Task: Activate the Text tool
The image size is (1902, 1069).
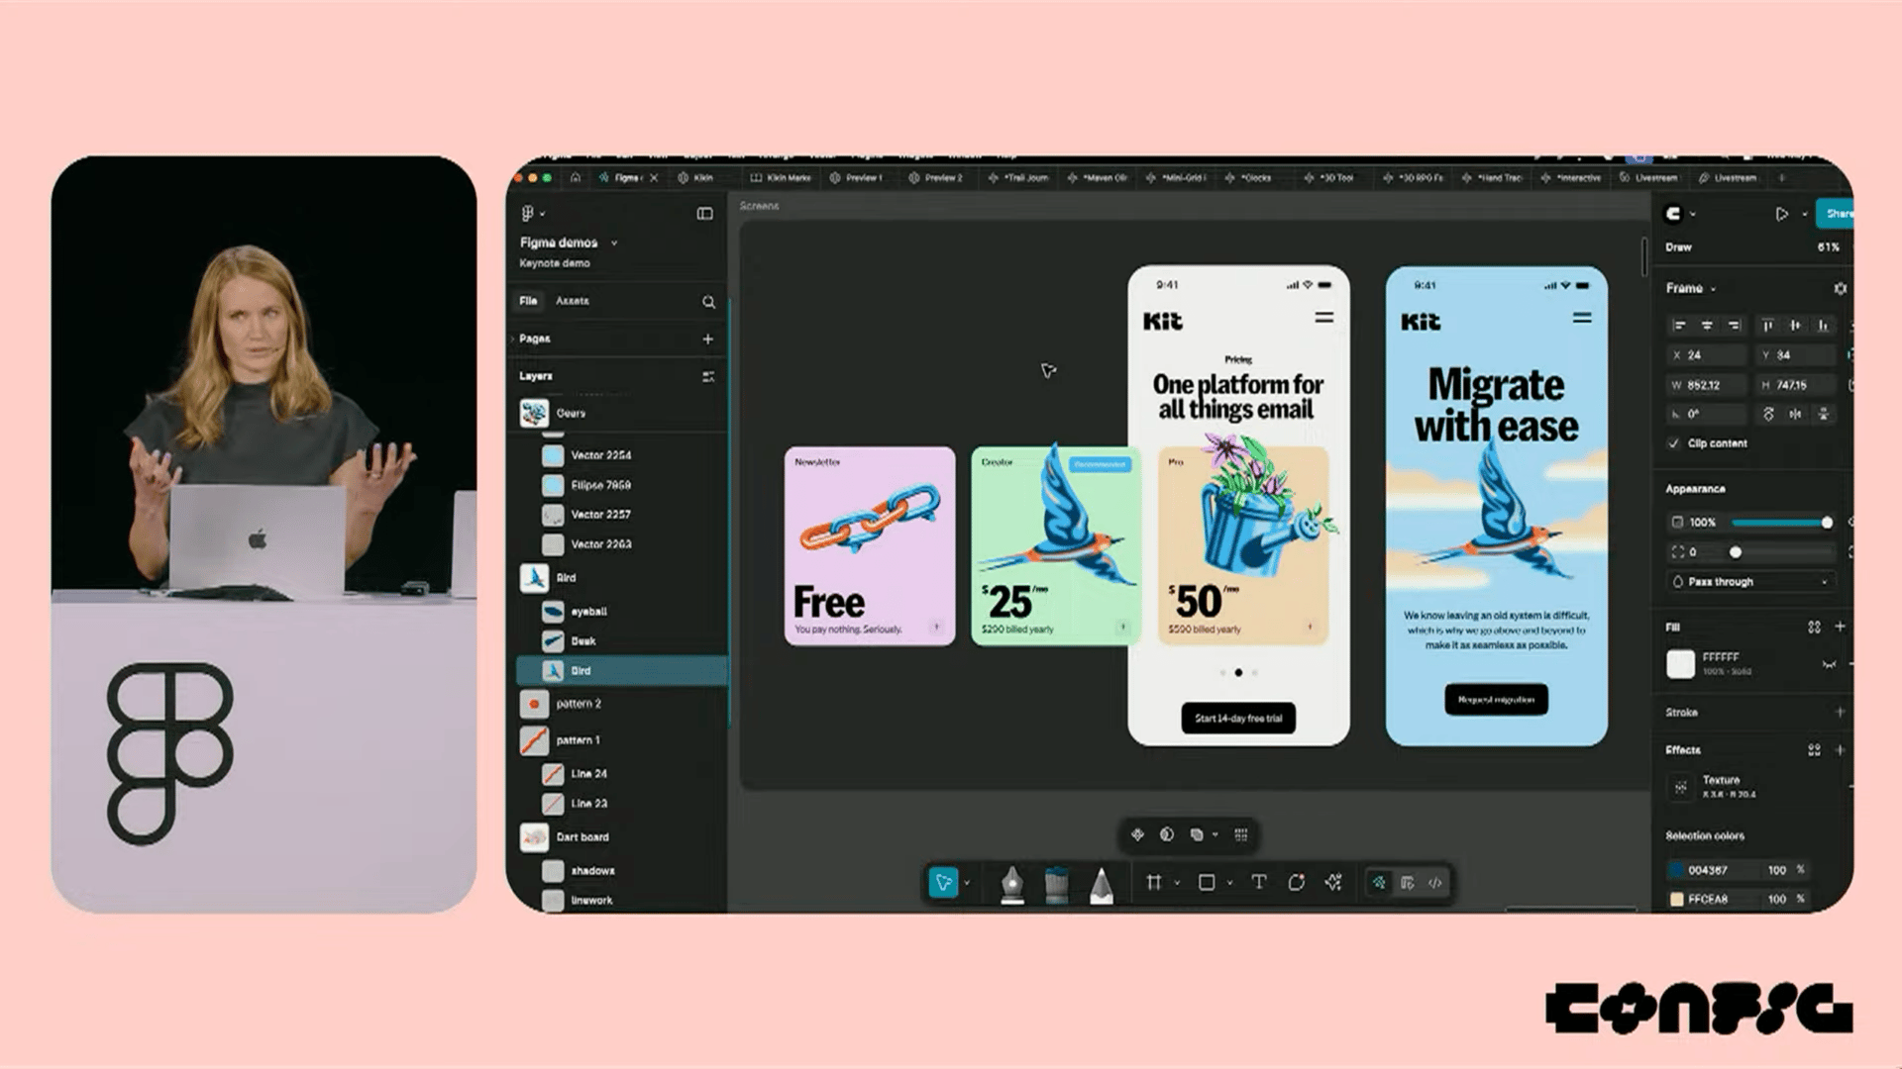Action: point(1258,882)
